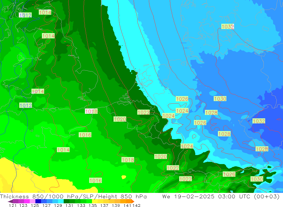Select the 1014 label nearest the yellow area
This screenshot has width=283, height=207.
pos(63,150)
